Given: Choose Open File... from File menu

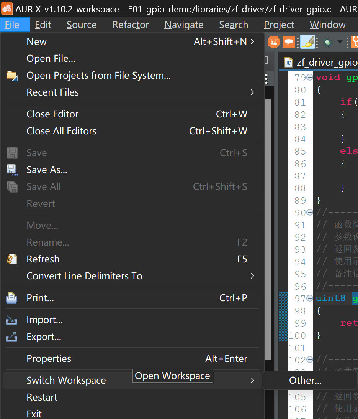Looking at the screenshot, I should coord(132,59).
